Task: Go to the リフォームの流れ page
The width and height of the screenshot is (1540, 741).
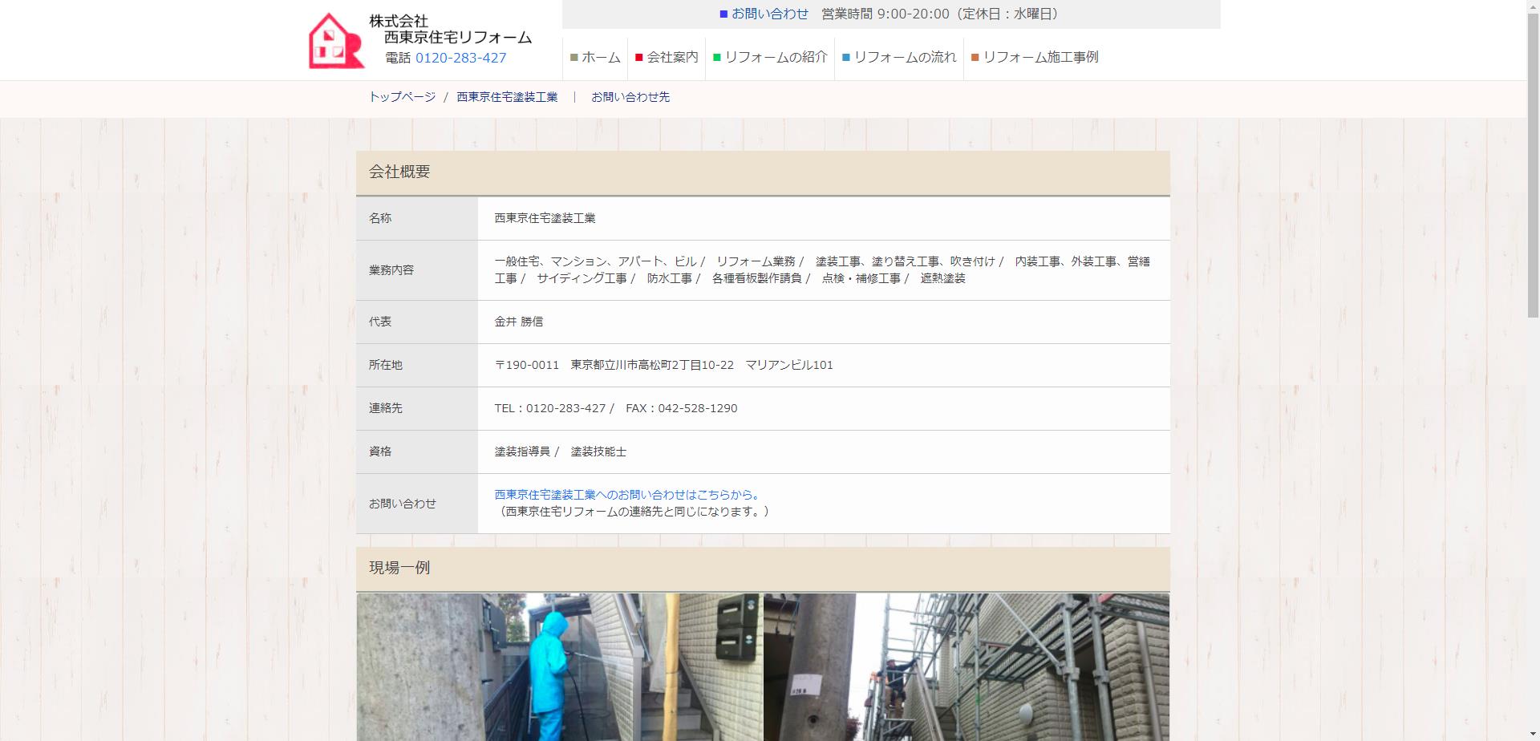Action: [905, 58]
